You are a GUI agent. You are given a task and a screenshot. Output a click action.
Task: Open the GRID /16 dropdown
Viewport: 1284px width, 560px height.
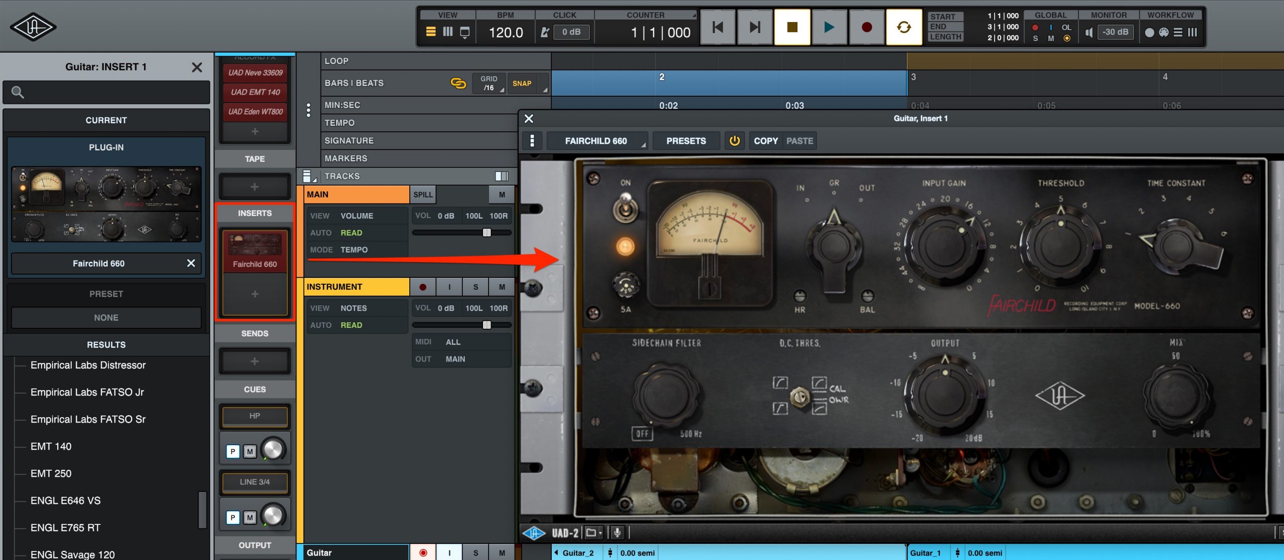[x=489, y=83]
